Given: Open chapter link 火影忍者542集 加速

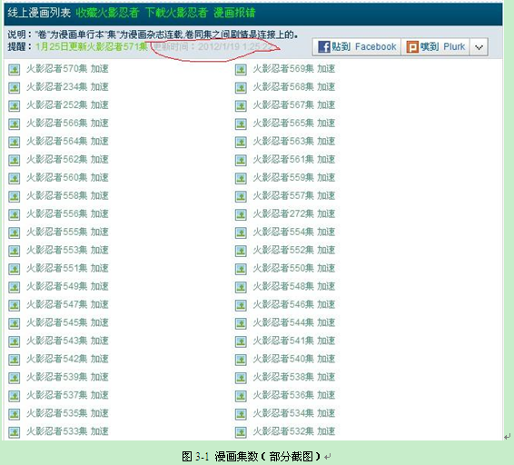Looking at the screenshot, I should [67, 359].
